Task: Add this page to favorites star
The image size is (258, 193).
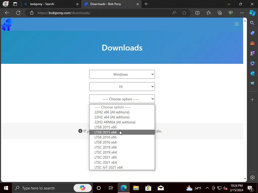Action: 184,13
